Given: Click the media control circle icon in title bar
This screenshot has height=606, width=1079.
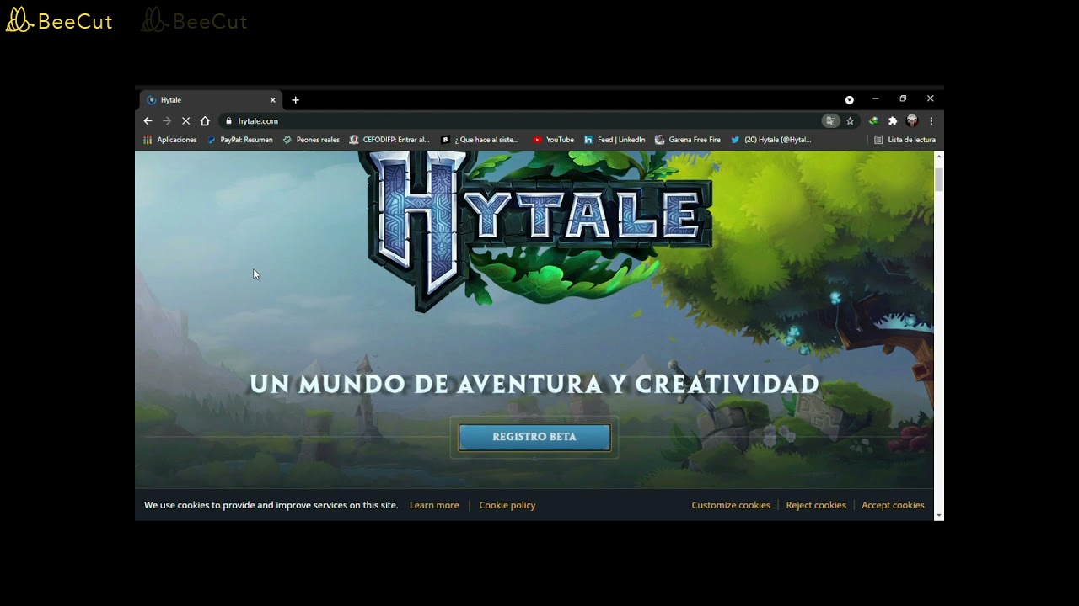Looking at the screenshot, I should (x=849, y=99).
